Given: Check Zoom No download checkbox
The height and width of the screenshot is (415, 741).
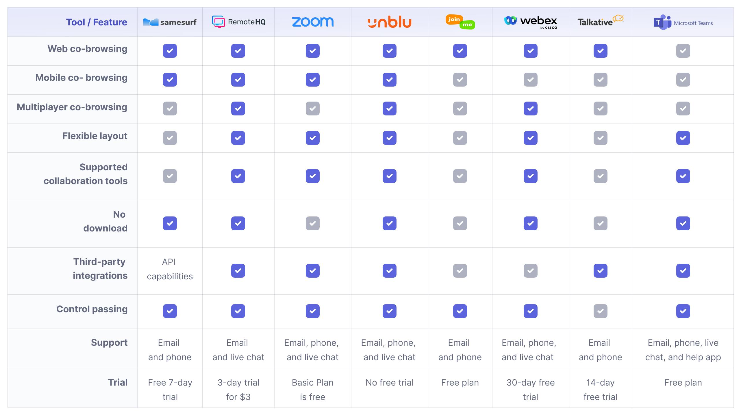Looking at the screenshot, I should (313, 223).
